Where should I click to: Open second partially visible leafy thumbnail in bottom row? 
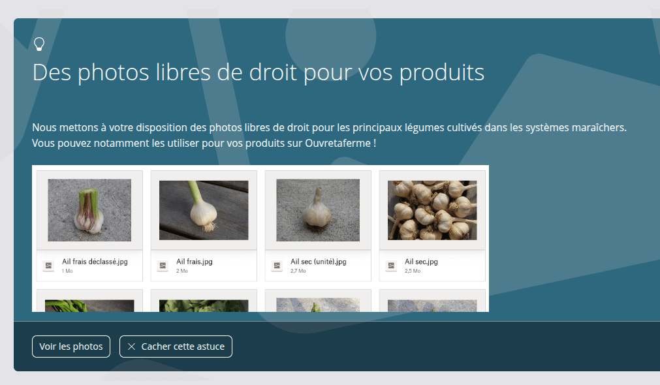click(204, 305)
